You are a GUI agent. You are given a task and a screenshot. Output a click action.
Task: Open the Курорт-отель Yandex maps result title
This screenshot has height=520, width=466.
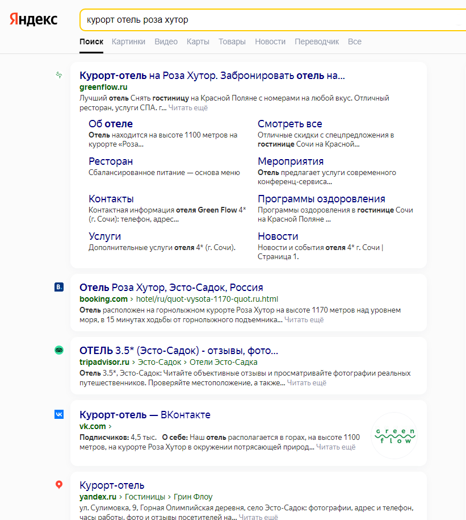pos(112,485)
